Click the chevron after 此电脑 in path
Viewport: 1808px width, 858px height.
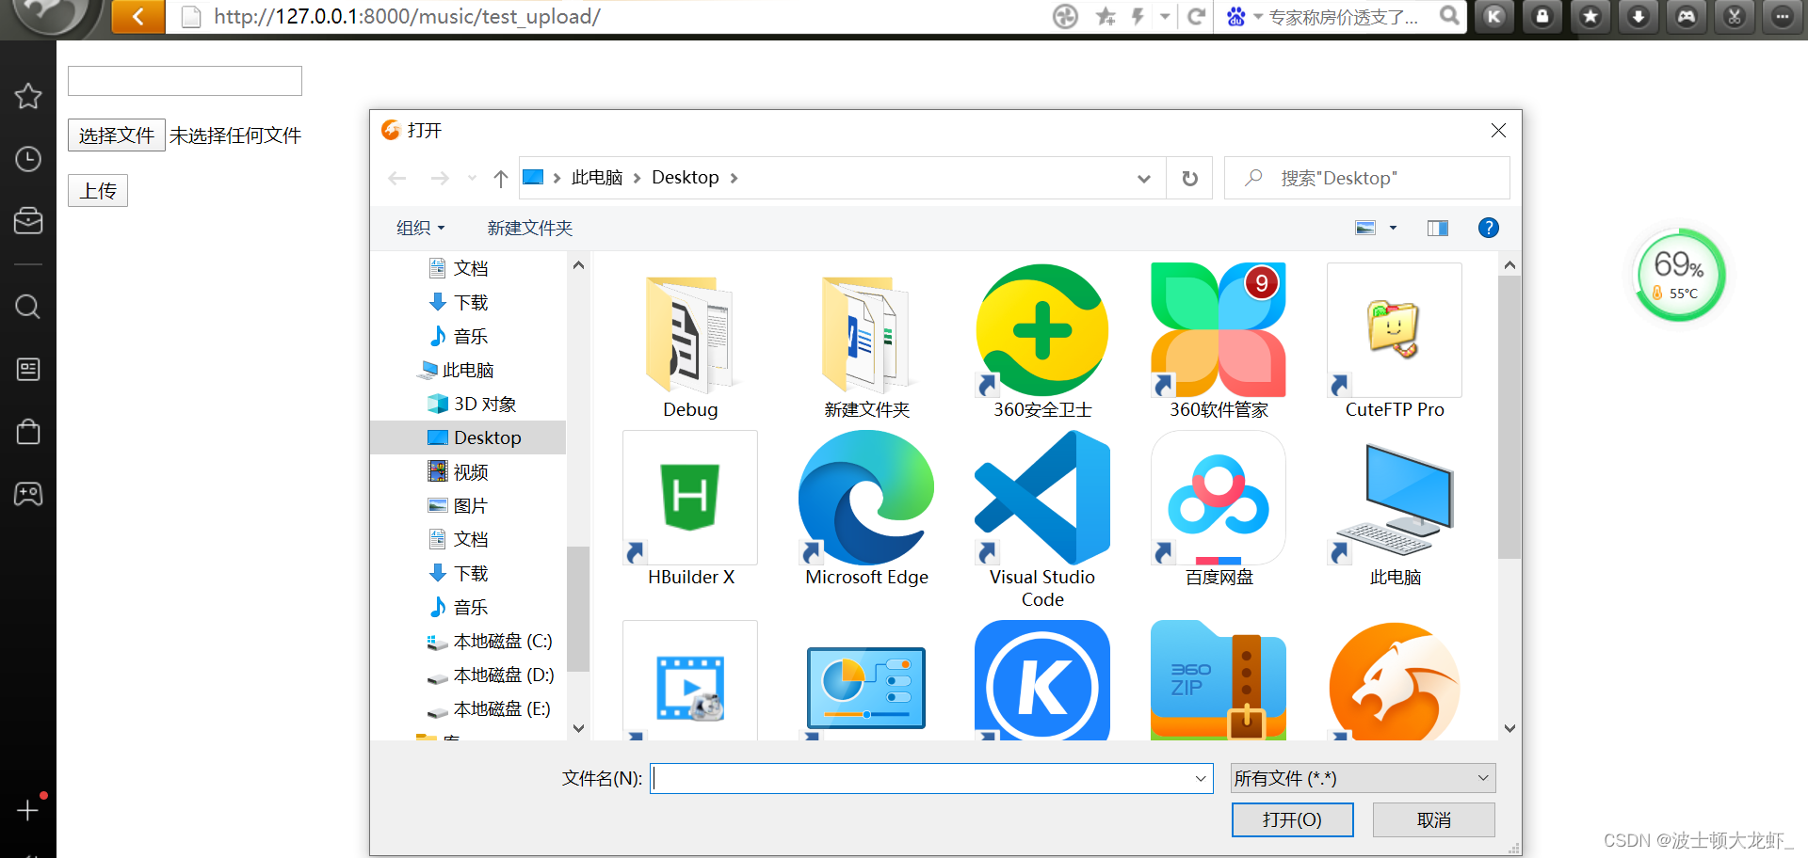tap(638, 178)
